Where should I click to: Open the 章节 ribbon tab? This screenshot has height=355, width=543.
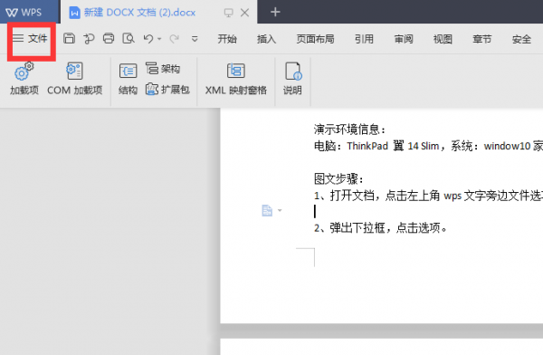pos(482,39)
